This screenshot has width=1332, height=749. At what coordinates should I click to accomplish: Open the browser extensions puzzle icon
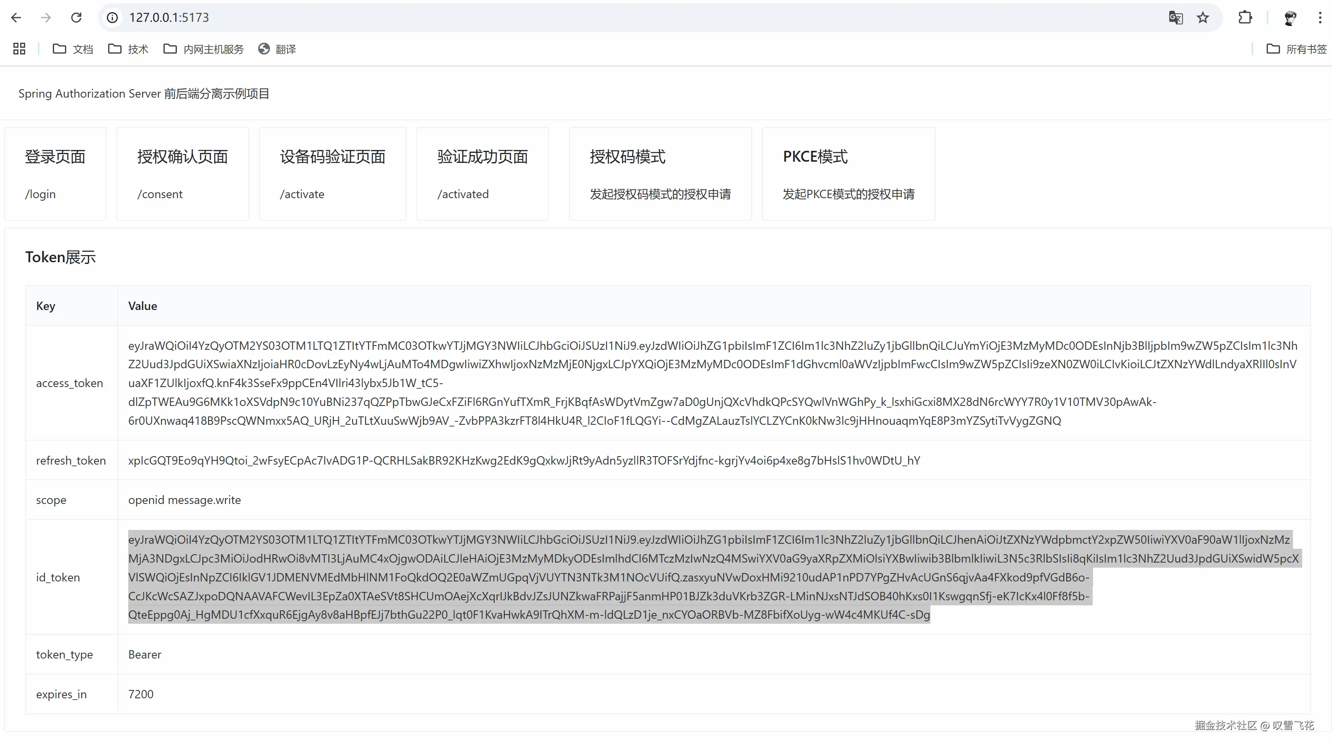coord(1246,18)
